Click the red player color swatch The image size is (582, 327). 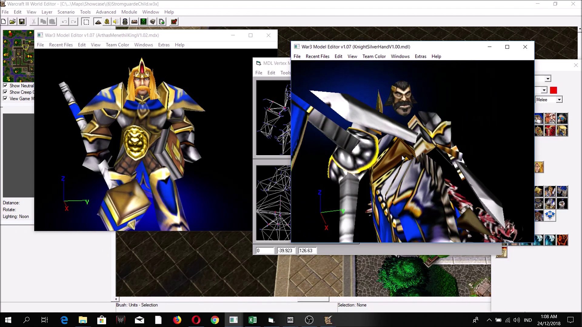pyautogui.click(x=554, y=90)
